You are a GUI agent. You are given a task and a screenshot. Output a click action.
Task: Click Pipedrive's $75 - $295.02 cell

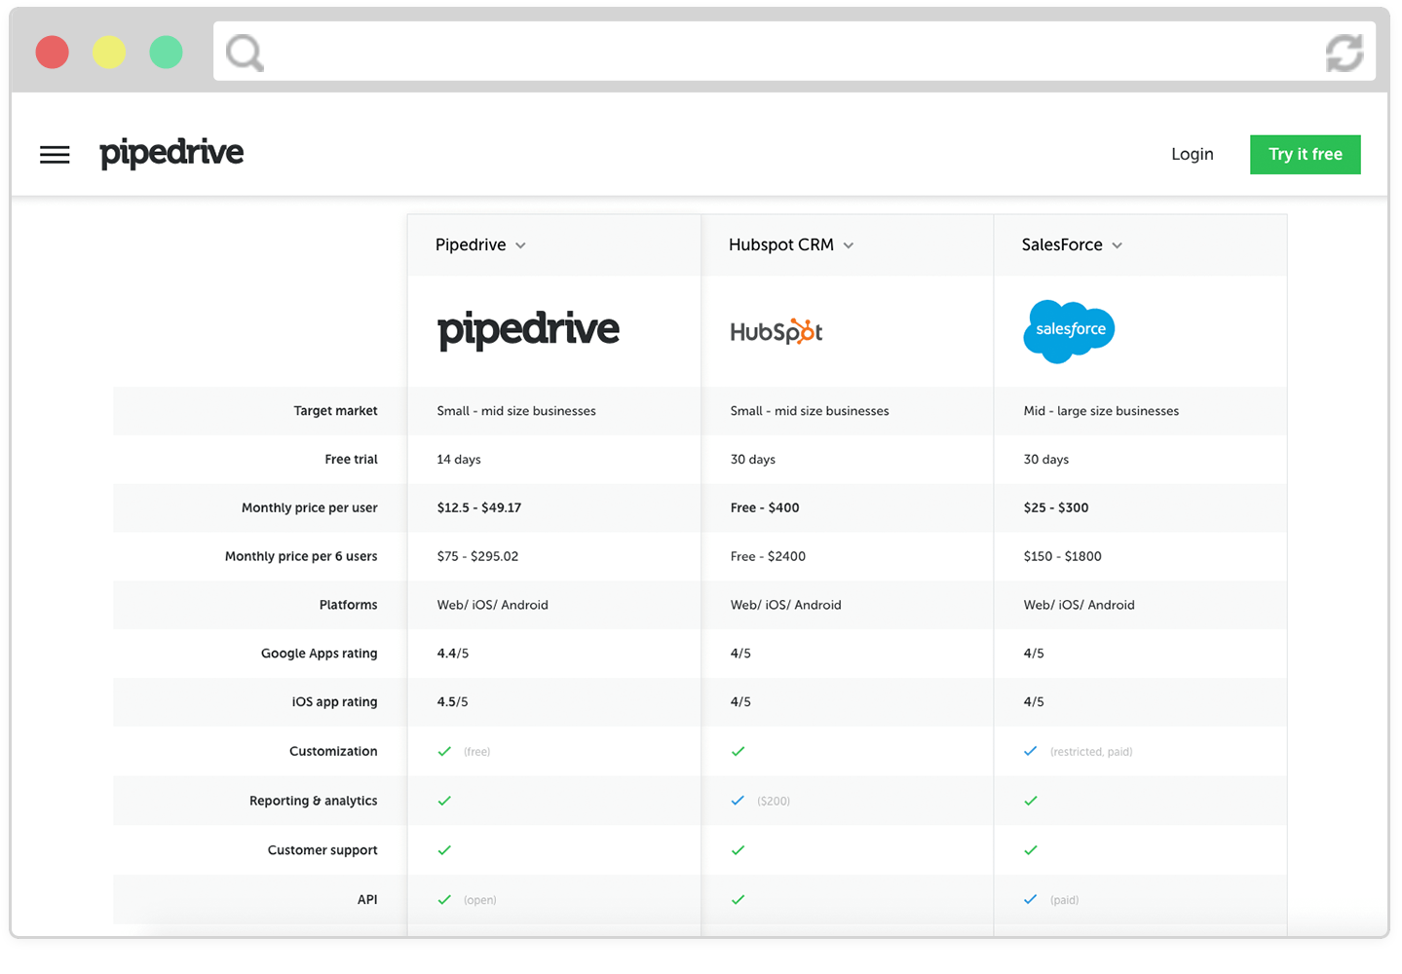tap(477, 556)
